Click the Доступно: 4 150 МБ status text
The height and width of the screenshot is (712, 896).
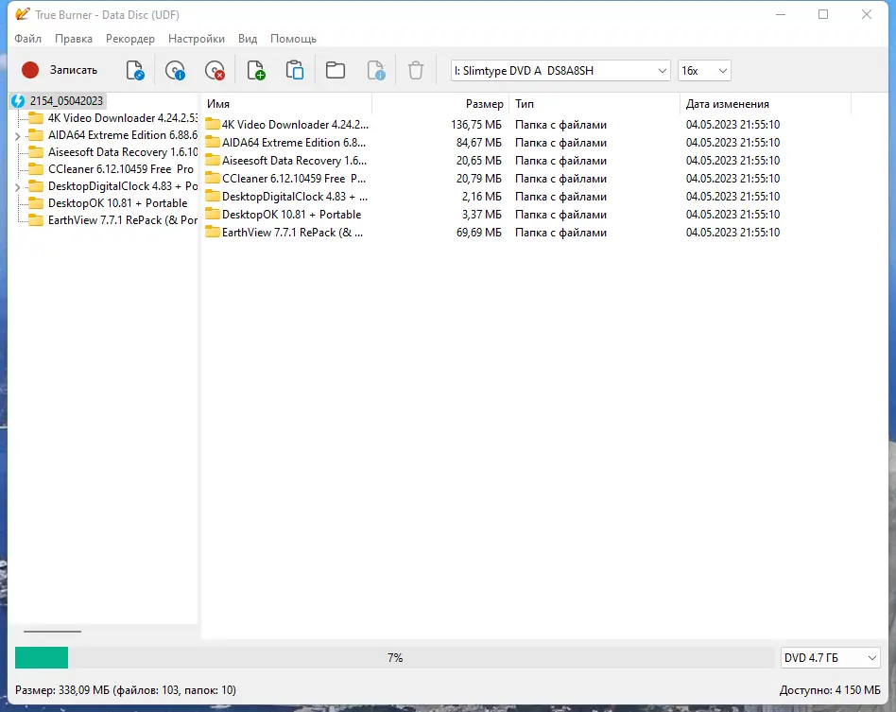click(x=830, y=690)
